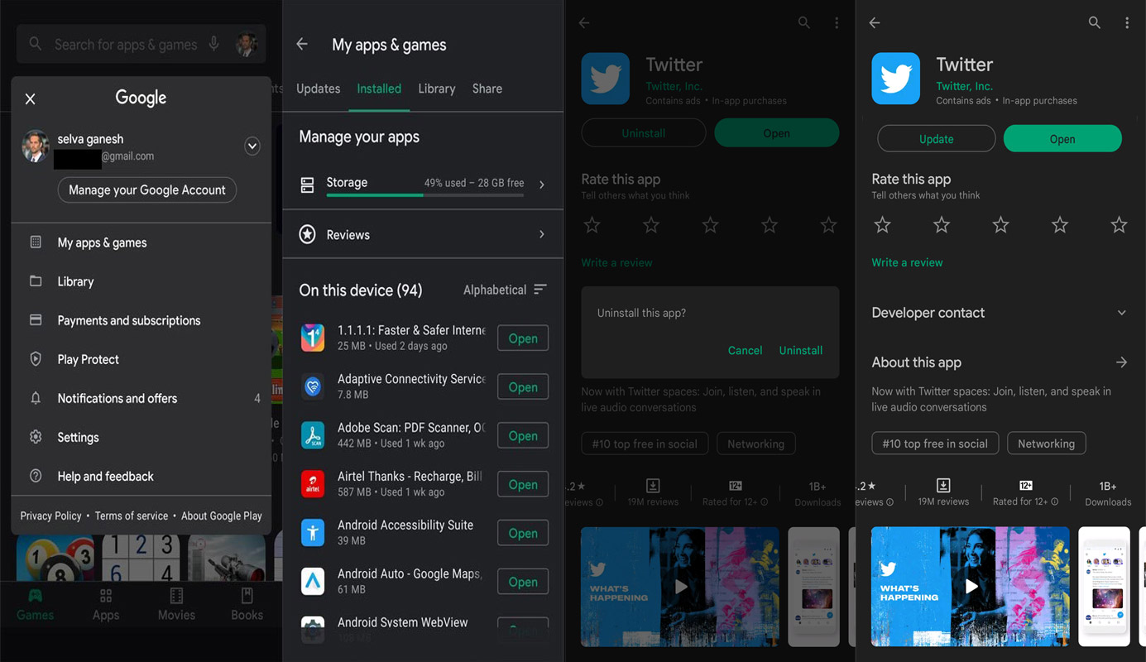Follow the Terms of service link
The image size is (1146, 662).
click(132, 516)
